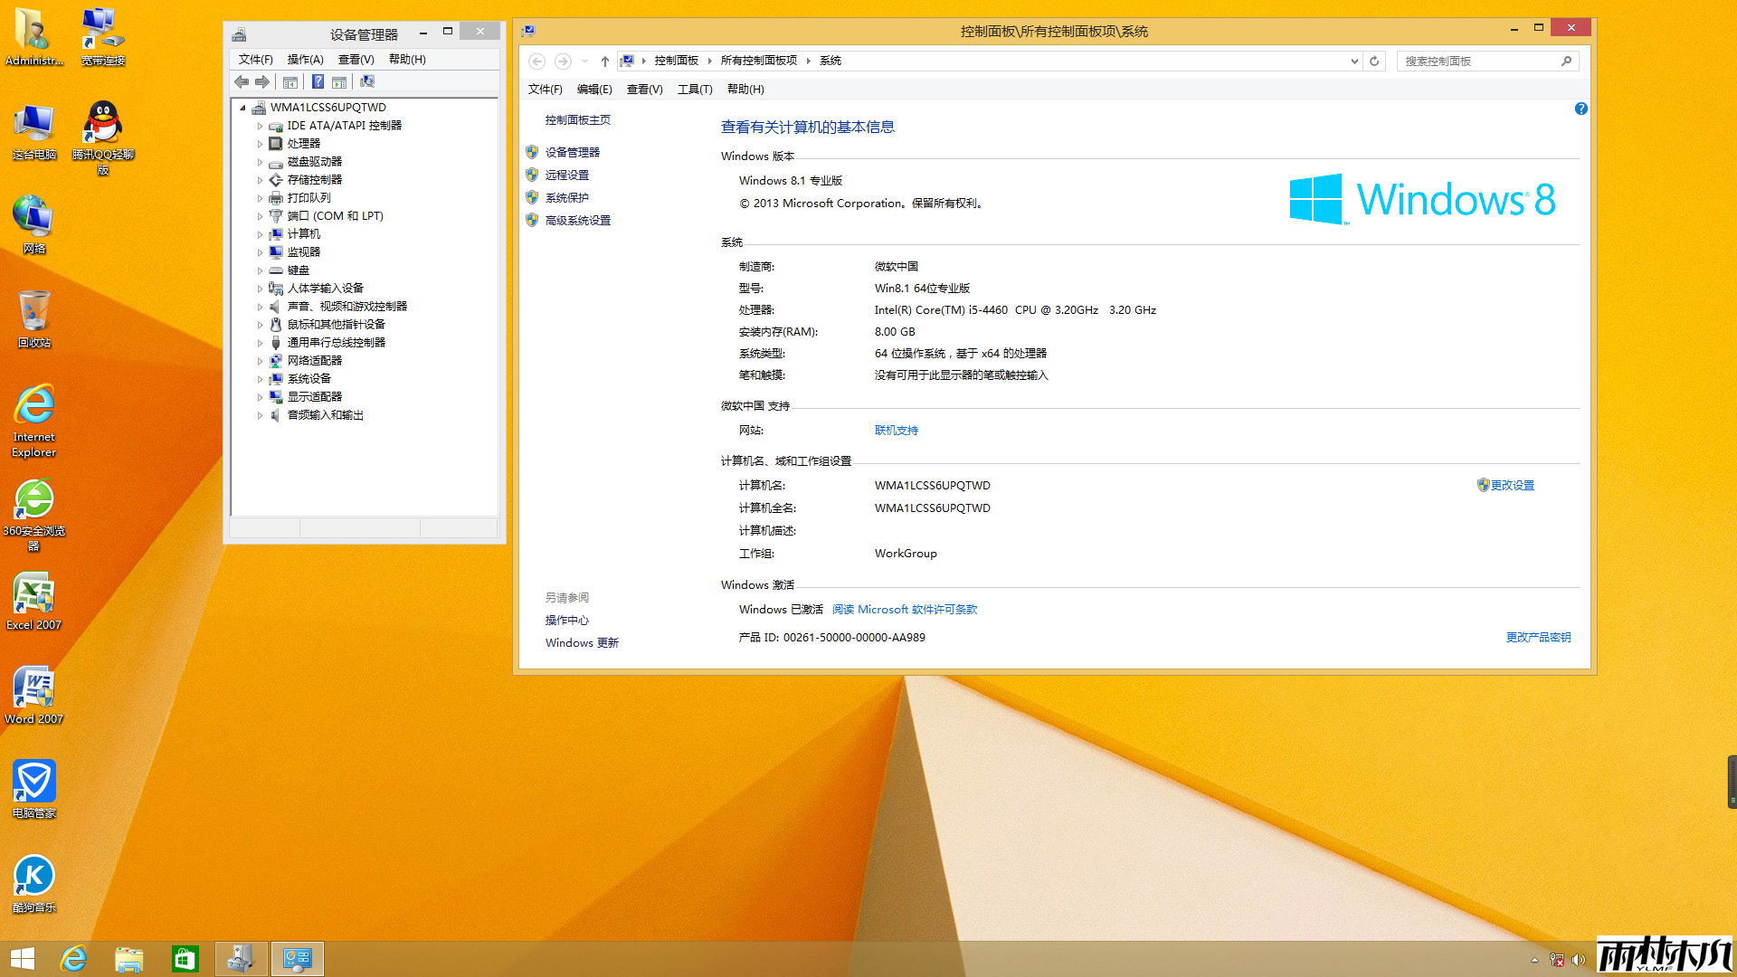This screenshot has height=977, width=1737.
Task: Click the shield icon beside 远程设置
Action: point(532,175)
